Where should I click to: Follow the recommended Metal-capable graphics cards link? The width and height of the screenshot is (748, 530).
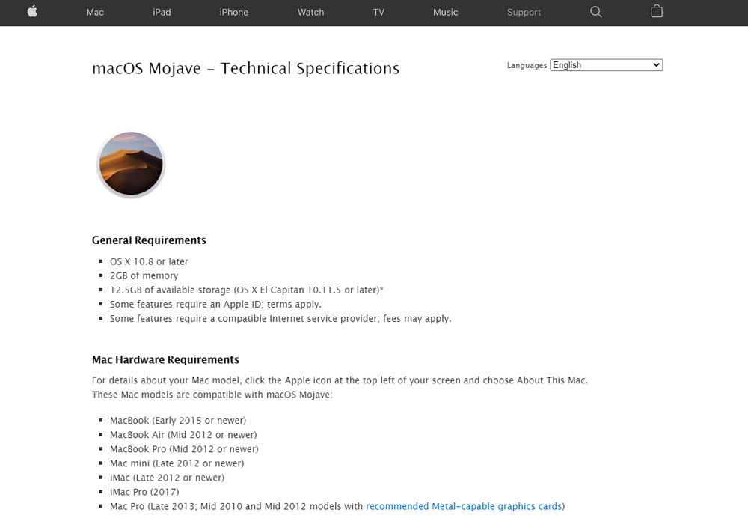coord(464,506)
